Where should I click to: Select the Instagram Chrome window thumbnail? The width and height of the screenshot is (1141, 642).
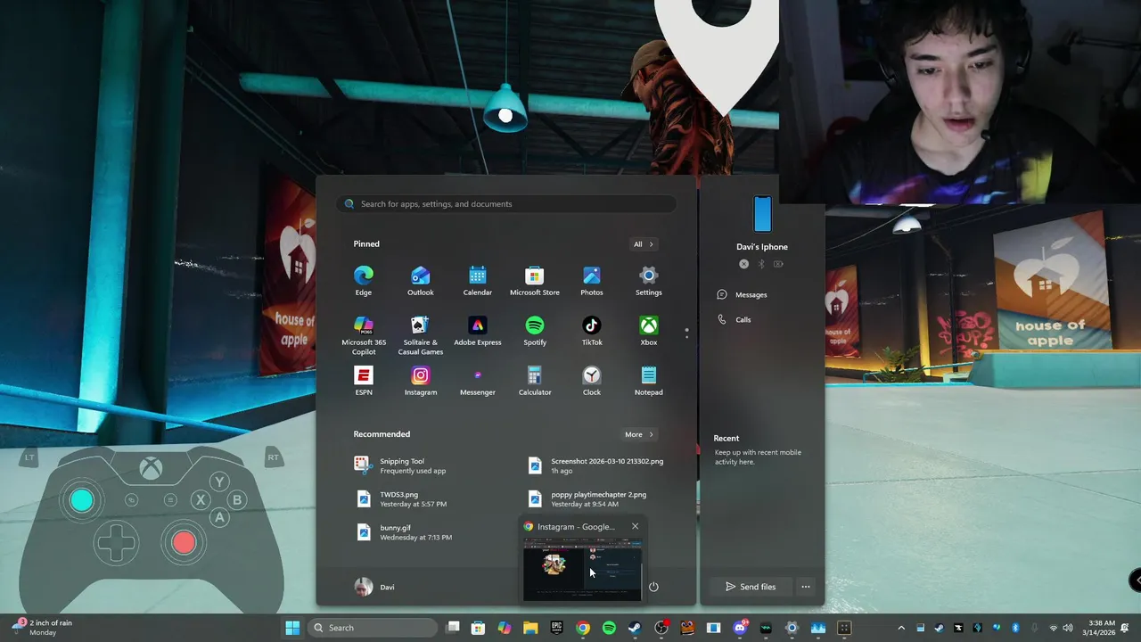tap(582, 569)
